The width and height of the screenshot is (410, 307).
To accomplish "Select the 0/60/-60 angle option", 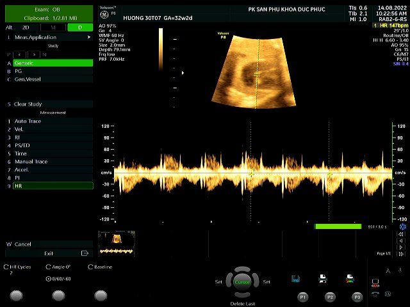I will tap(58, 279).
